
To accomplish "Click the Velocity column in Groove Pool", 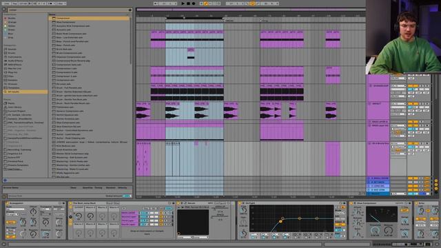I will 123,188.
